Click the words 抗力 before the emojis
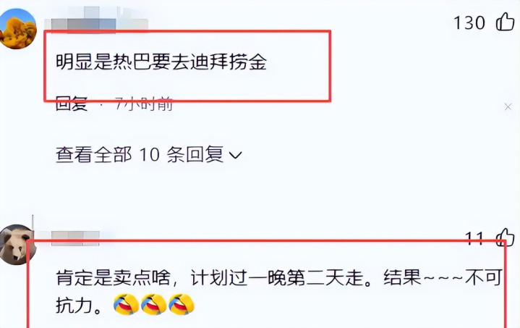520x328 pixels. [74, 305]
